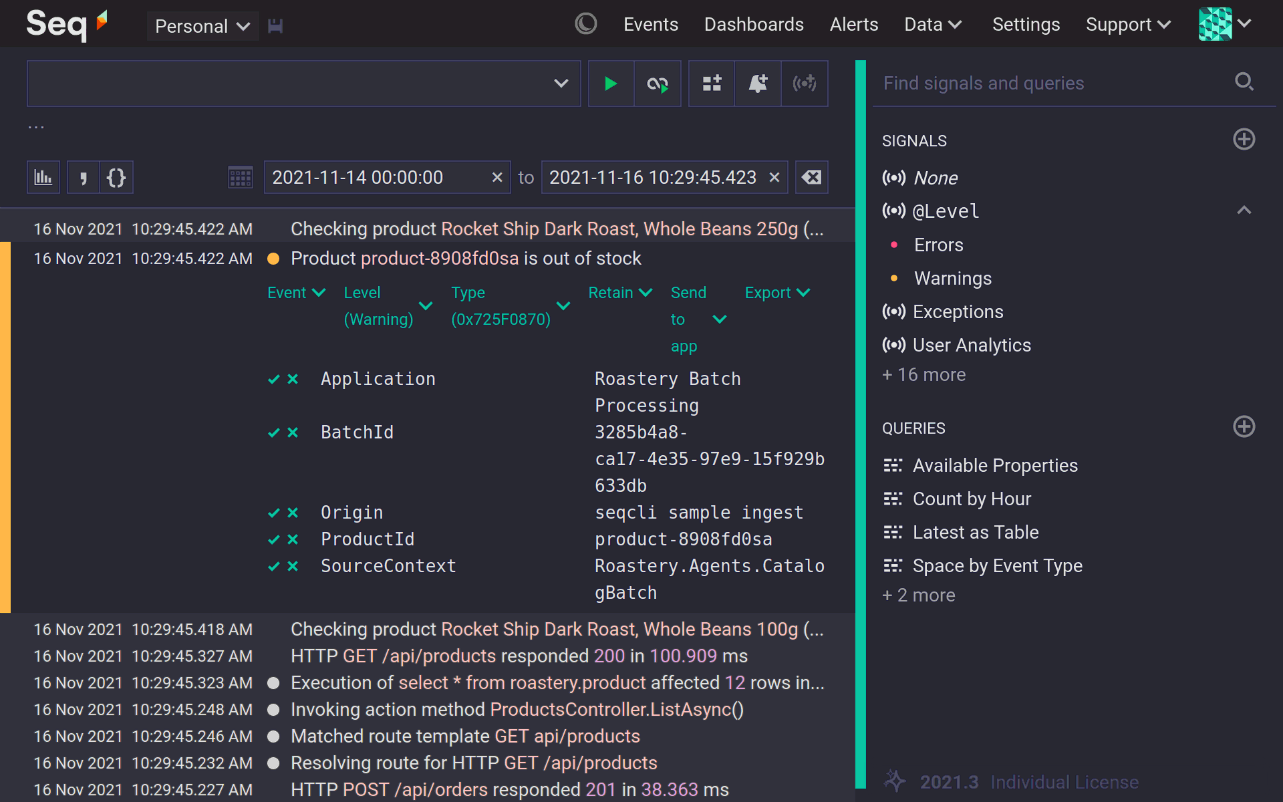Run the query with the play button

(611, 84)
